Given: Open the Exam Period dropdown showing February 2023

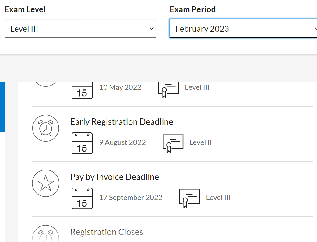Looking at the screenshot, I should pyautogui.click(x=243, y=29).
